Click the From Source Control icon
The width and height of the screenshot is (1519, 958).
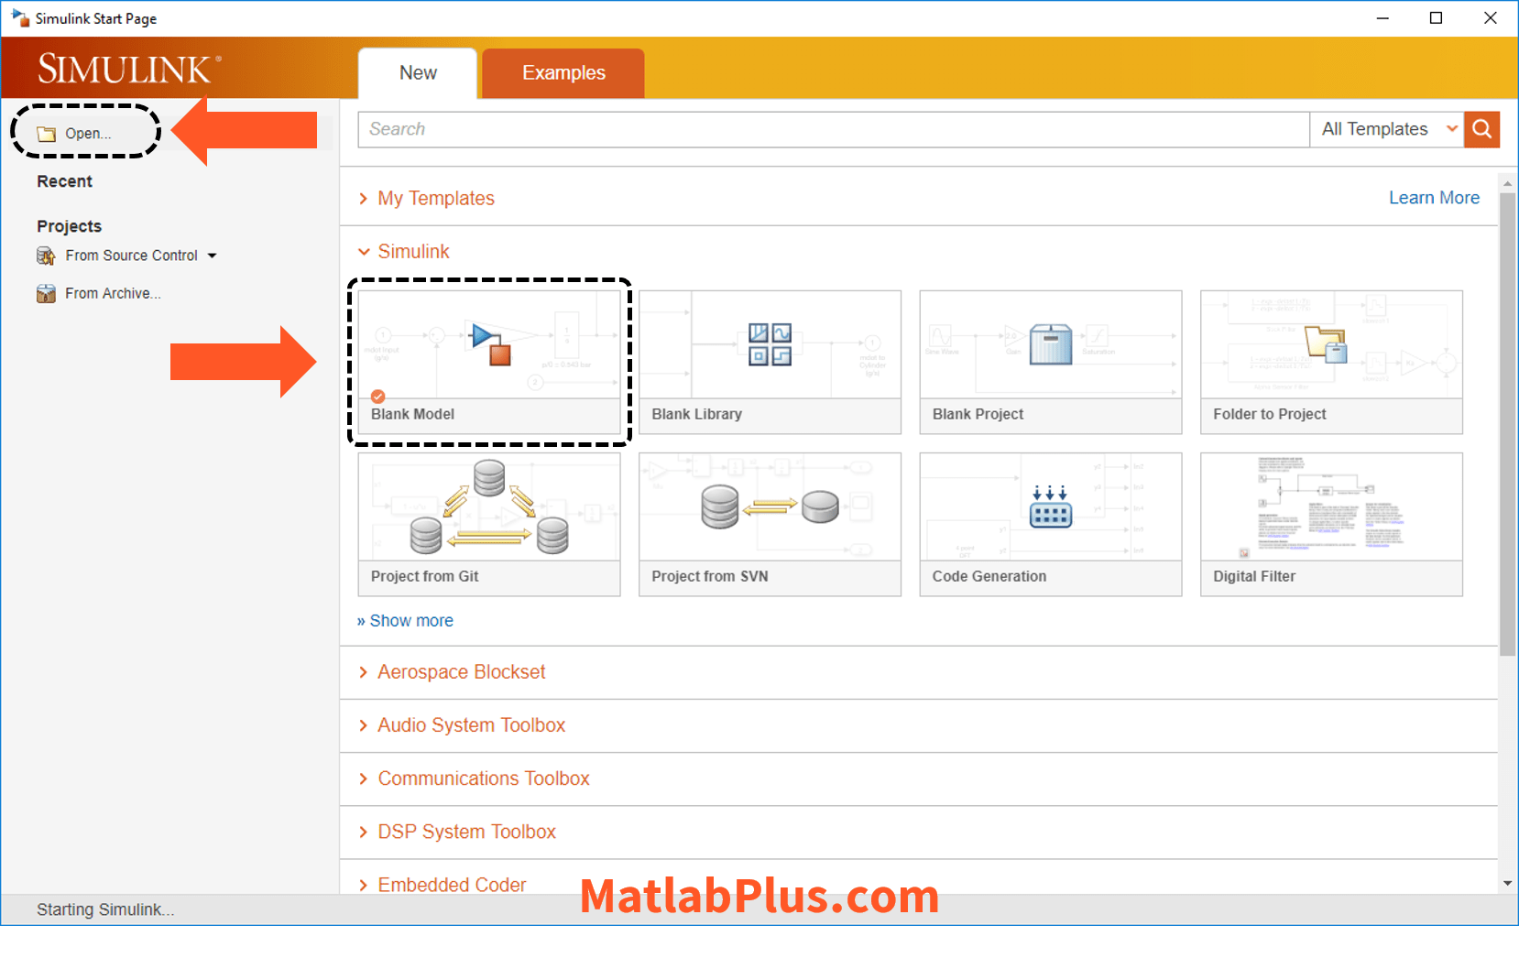pyautogui.click(x=46, y=256)
